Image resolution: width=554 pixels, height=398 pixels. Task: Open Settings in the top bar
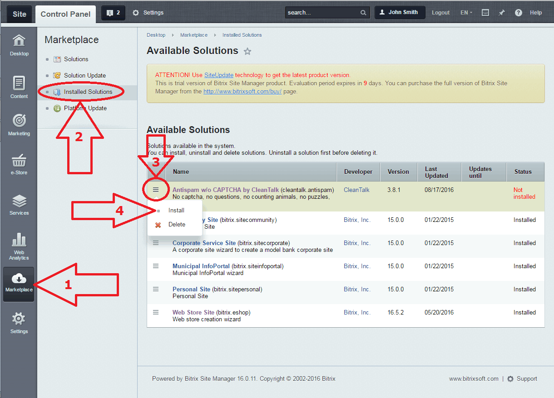tap(148, 13)
